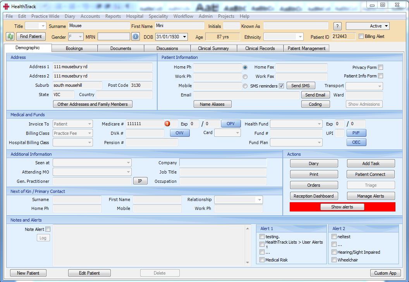Select the Work Ph preferred radio button

tap(245, 77)
